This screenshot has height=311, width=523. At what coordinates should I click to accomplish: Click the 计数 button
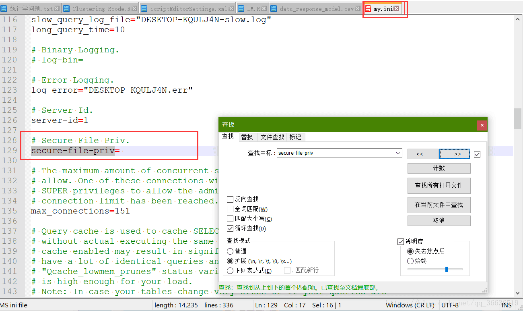pyautogui.click(x=439, y=168)
